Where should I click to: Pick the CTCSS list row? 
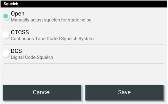pyautogui.click(x=84, y=35)
